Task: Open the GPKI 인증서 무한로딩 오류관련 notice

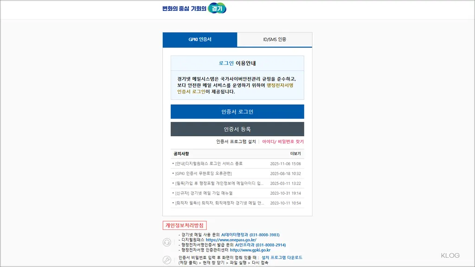Action: click(208, 173)
